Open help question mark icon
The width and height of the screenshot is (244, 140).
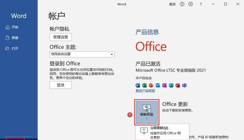point(201,4)
